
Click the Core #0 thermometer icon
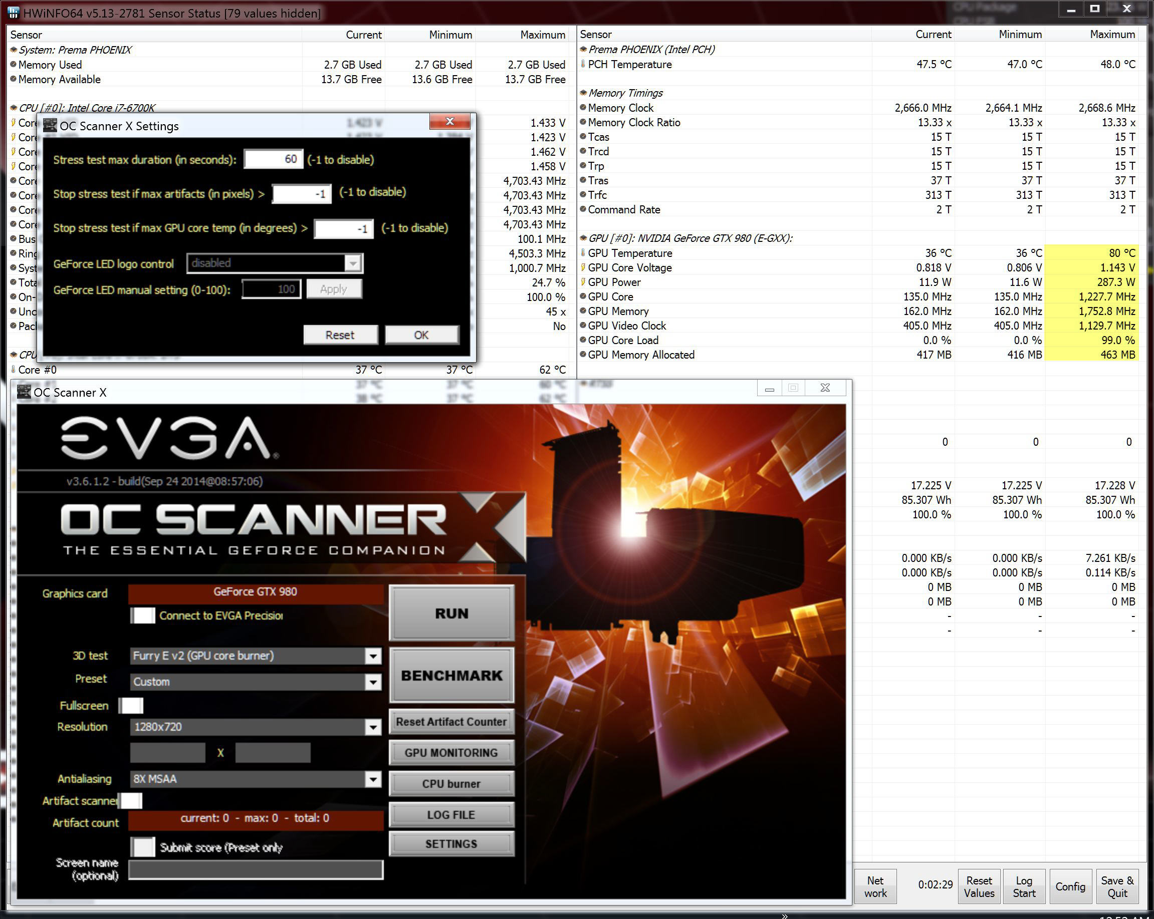pyautogui.click(x=13, y=369)
